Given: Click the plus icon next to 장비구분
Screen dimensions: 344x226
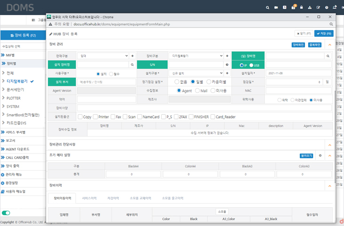Looking at the screenshot, I should click(227, 56).
